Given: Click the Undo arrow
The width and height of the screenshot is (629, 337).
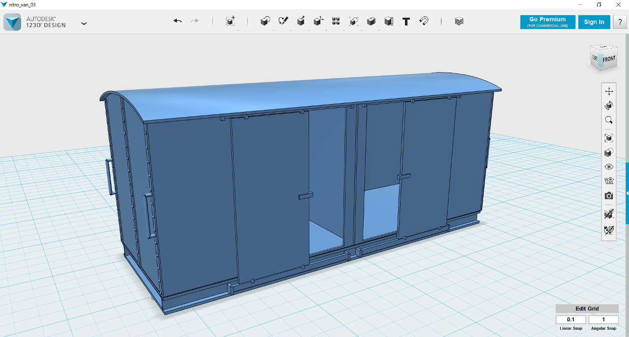Looking at the screenshot, I should [x=178, y=21].
